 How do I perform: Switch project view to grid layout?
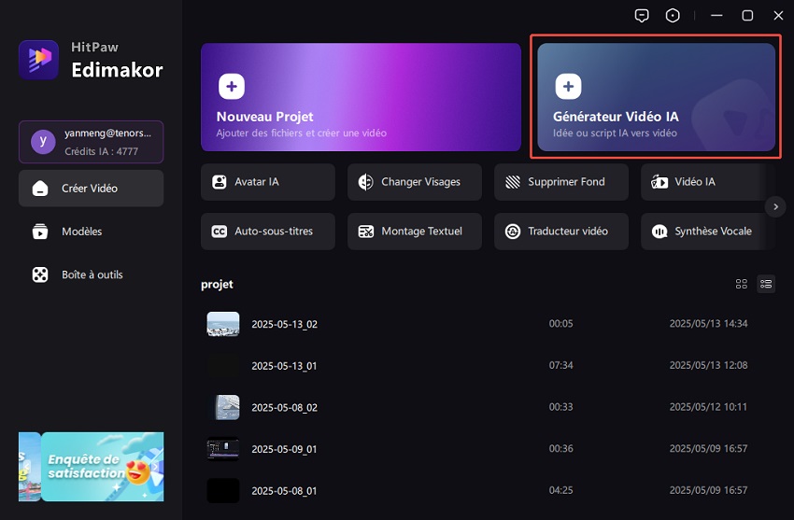(x=742, y=284)
